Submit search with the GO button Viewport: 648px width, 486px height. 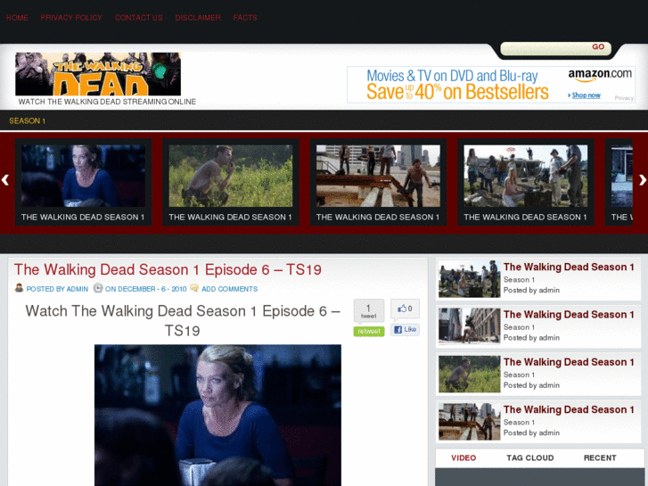pos(598,46)
